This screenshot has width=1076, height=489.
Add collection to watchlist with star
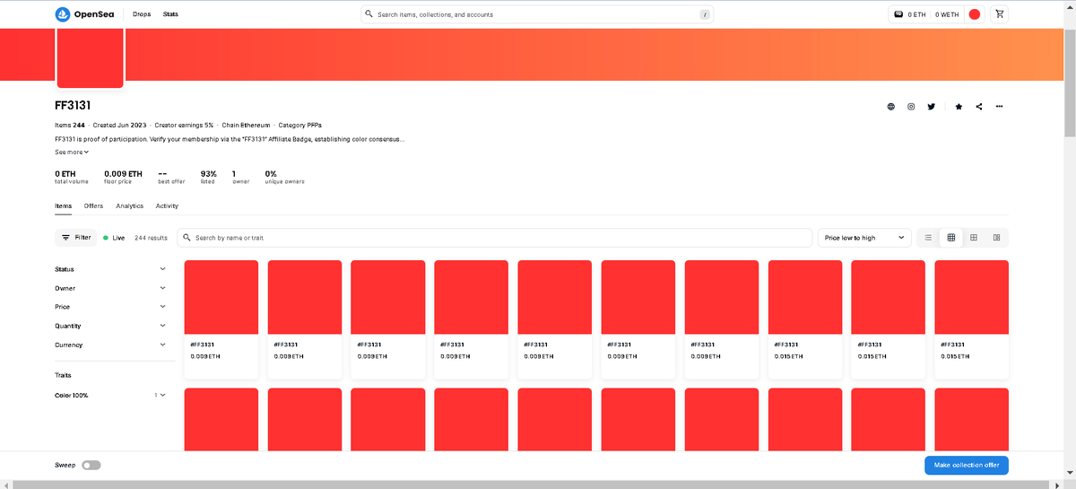point(959,107)
